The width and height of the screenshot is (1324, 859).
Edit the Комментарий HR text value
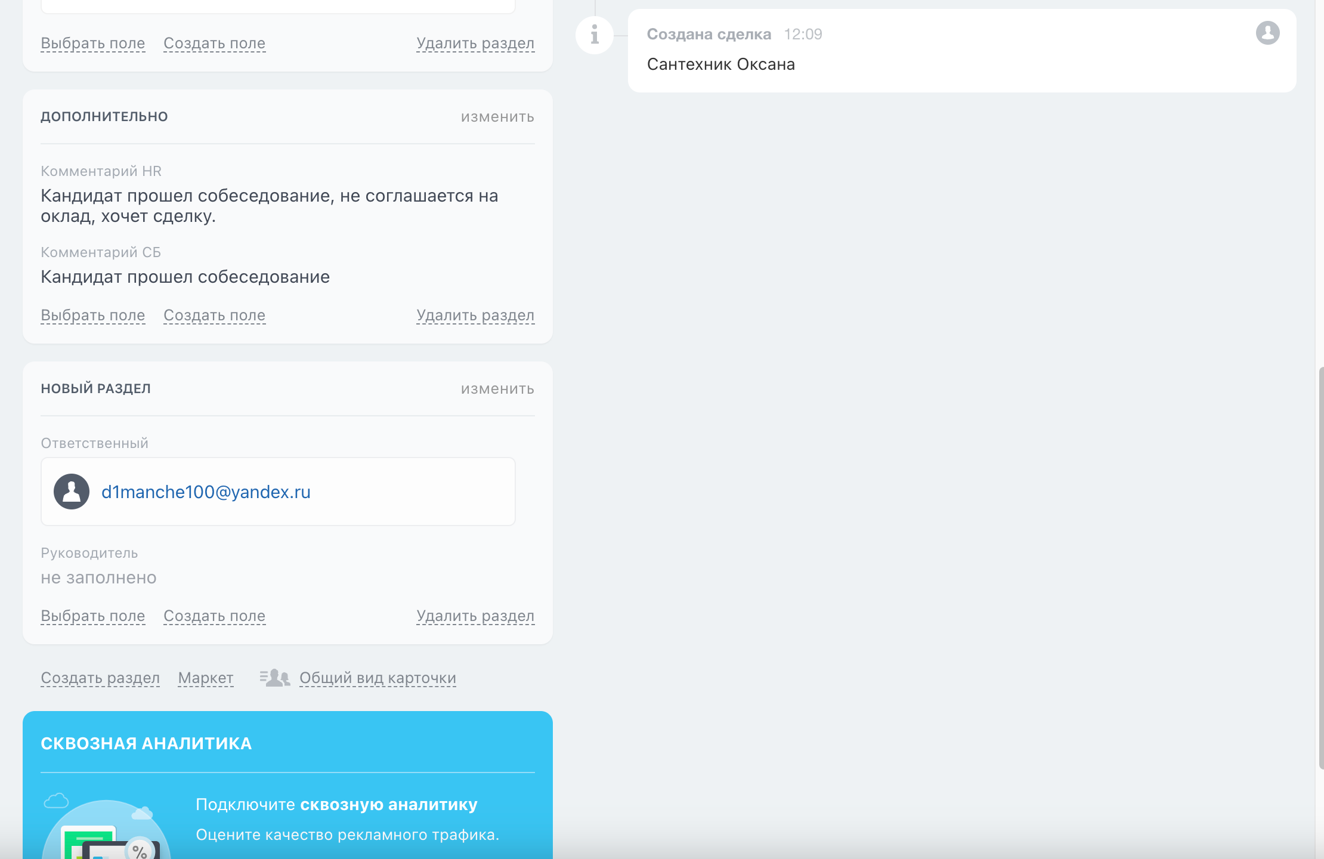(x=268, y=206)
